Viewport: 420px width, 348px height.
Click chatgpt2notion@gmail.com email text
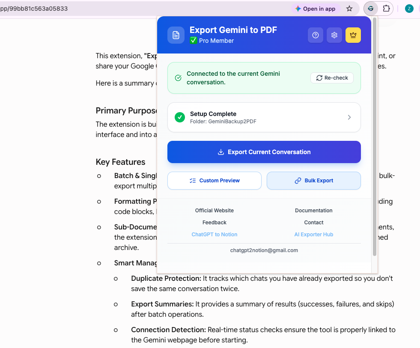(x=264, y=250)
